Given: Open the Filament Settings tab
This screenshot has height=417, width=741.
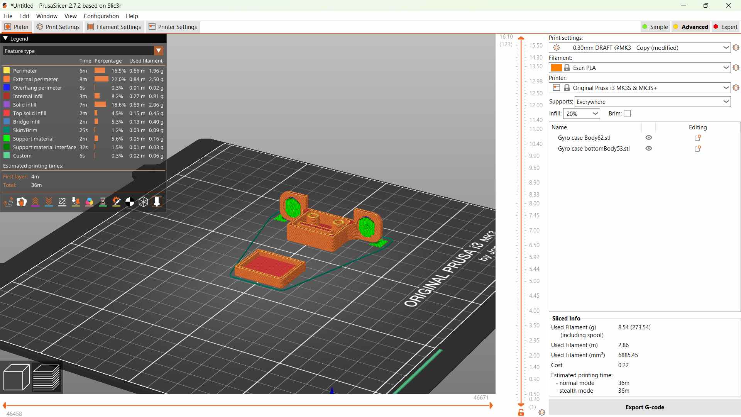Looking at the screenshot, I should click(x=114, y=27).
